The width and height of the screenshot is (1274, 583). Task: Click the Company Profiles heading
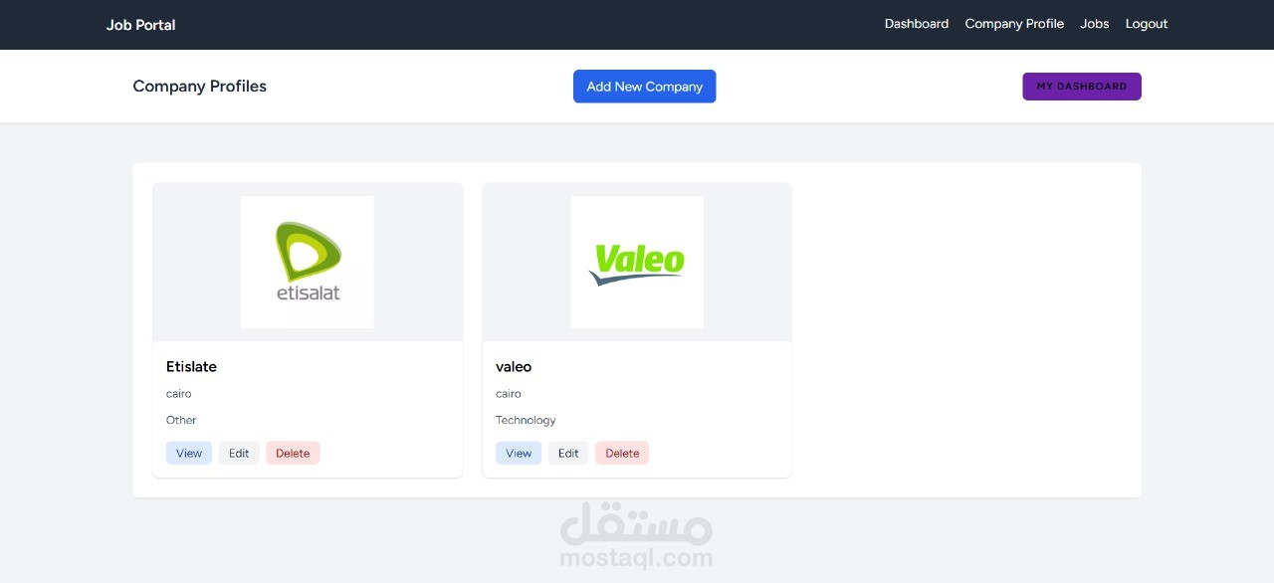(199, 87)
